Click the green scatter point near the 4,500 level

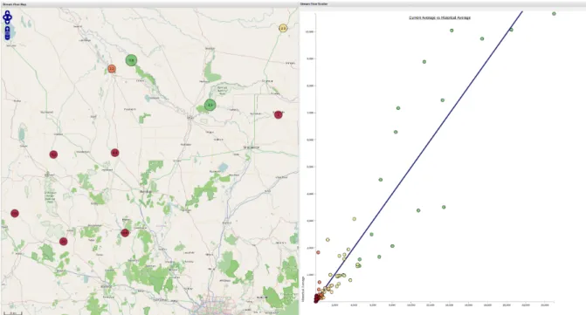pos(381,180)
